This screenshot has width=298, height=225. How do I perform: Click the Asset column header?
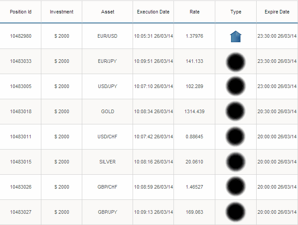pos(107,12)
